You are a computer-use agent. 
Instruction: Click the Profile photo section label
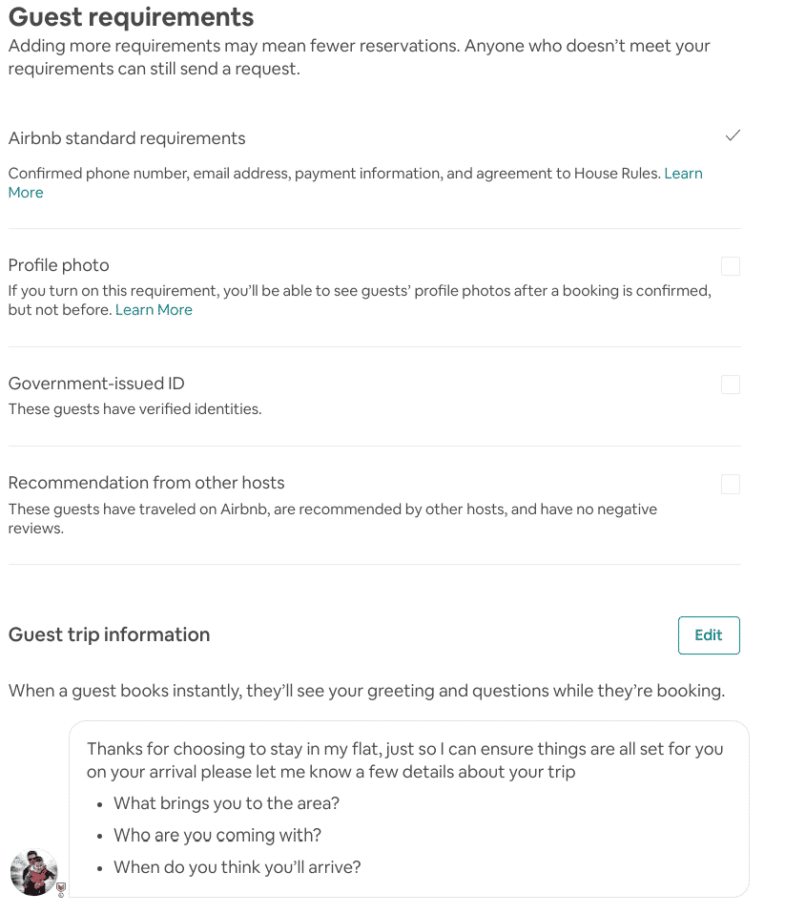click(58, 265)
